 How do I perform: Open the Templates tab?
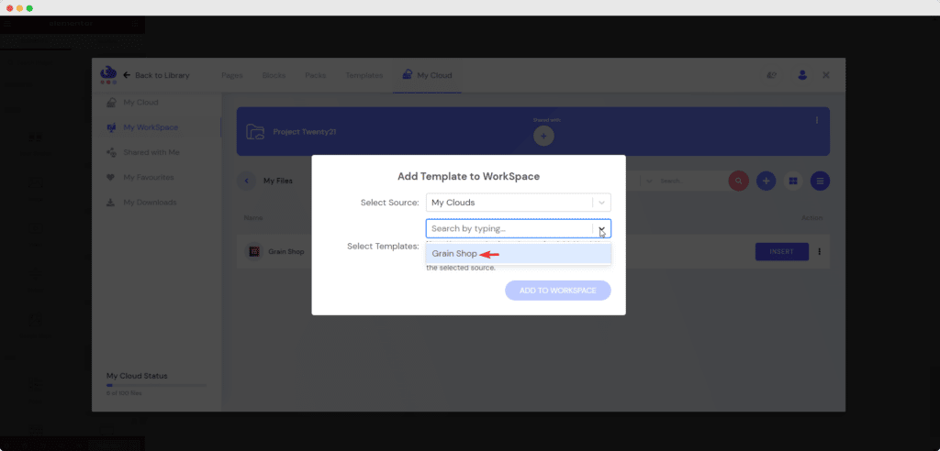point(364,75)
